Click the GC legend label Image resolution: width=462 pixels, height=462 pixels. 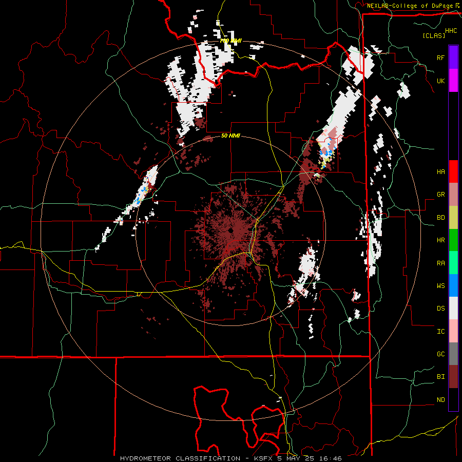click(x=440, y=354)
